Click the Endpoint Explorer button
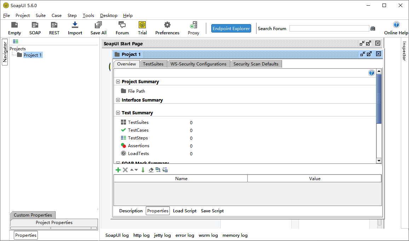This screenshot has height=241, width=409. click(x=231, y=28)
